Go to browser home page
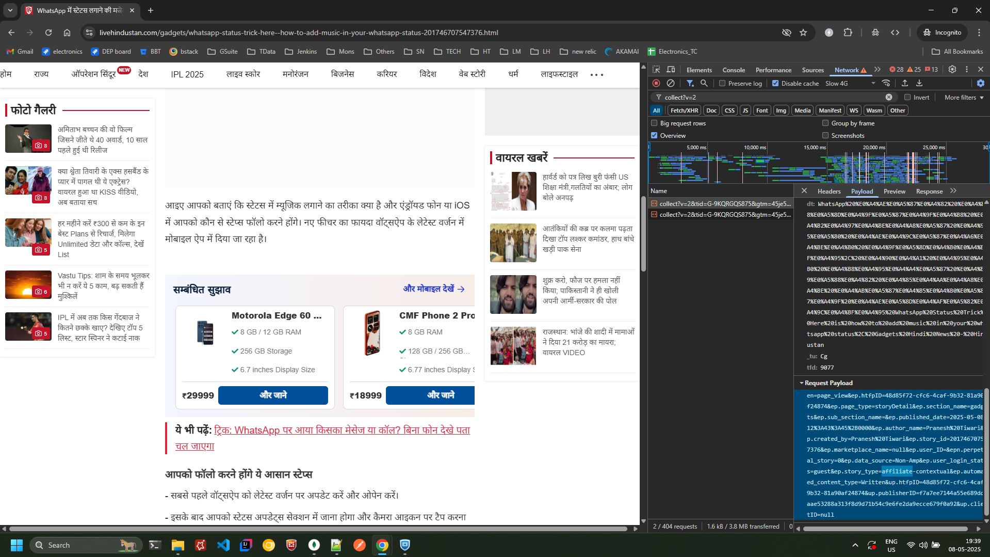The height and width of the screenshot is (557, 990). [67, 33]
